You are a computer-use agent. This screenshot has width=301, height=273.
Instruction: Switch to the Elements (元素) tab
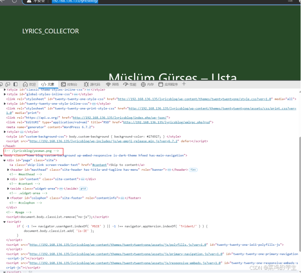tap(47, 84)
